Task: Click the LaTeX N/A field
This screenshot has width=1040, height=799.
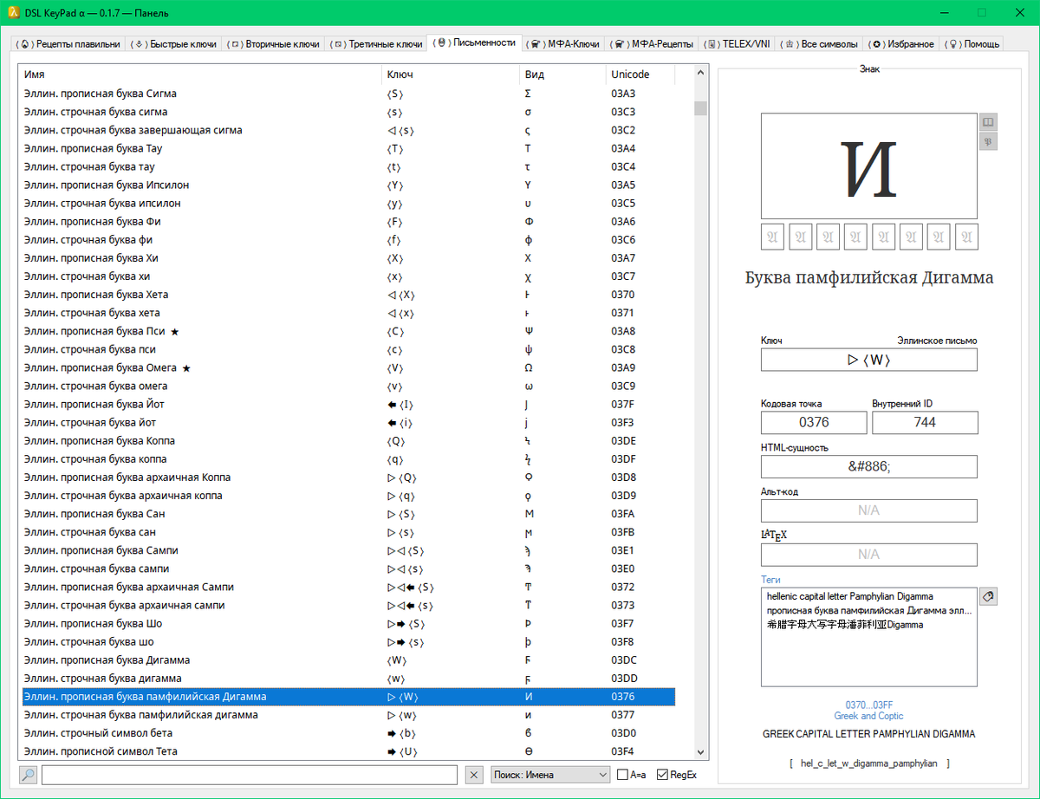Action: click(868, 555)
